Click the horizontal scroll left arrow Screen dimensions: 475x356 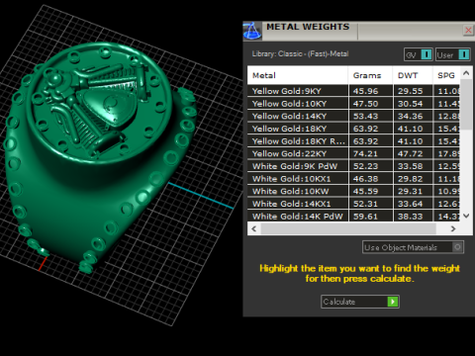254,228
